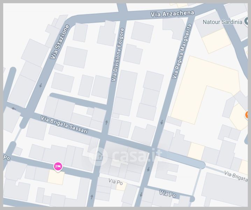Click the partial Via Brigata label at right edge

tap(236, 176)
